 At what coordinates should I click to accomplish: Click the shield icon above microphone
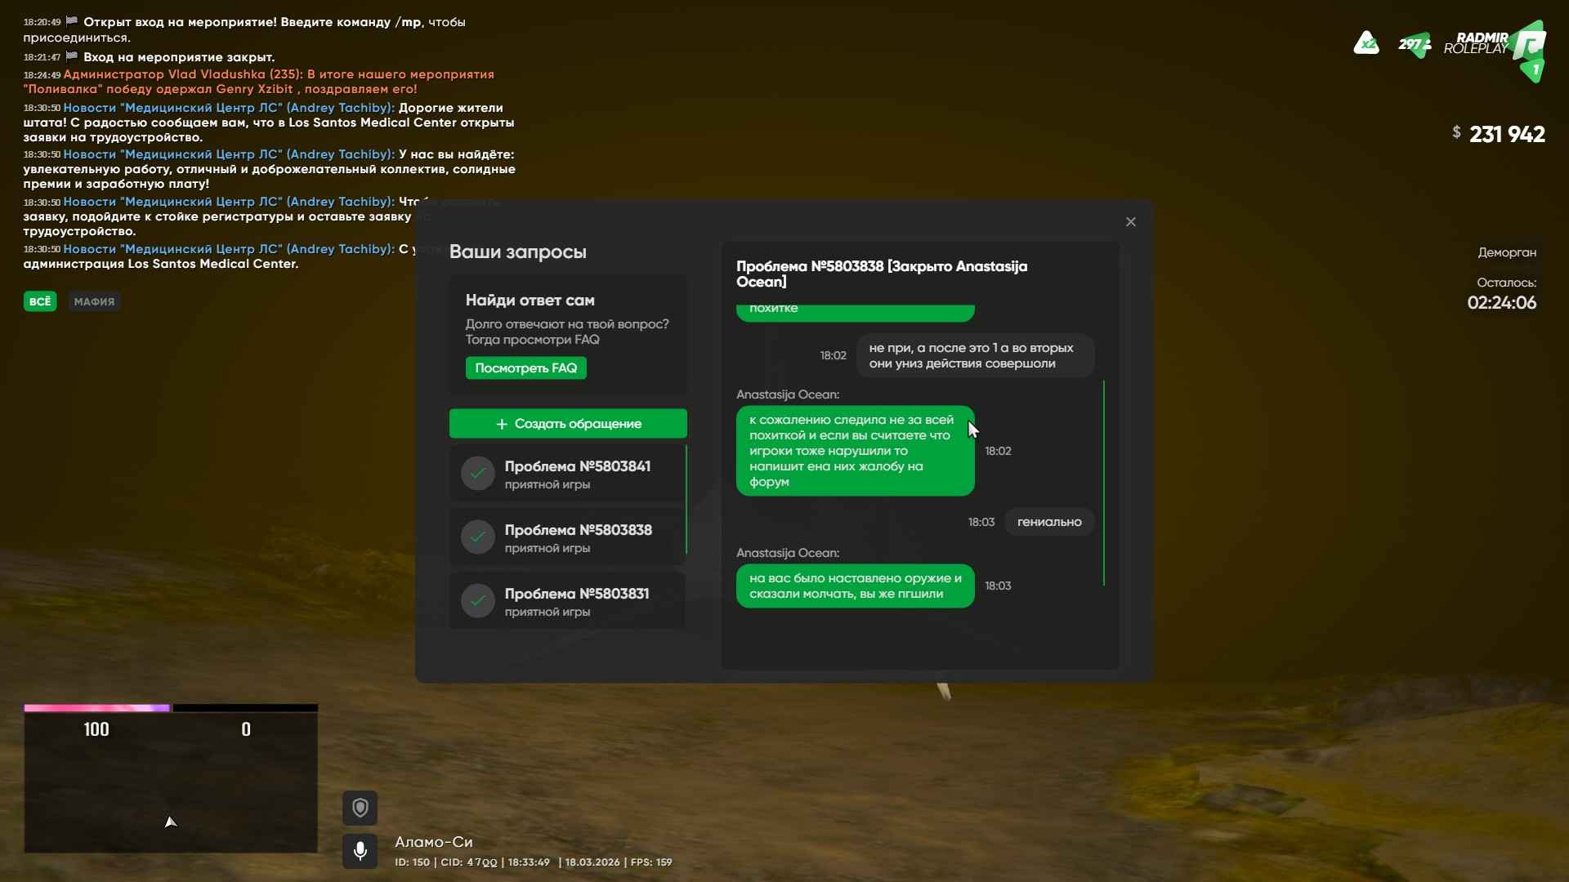(360, 808)
